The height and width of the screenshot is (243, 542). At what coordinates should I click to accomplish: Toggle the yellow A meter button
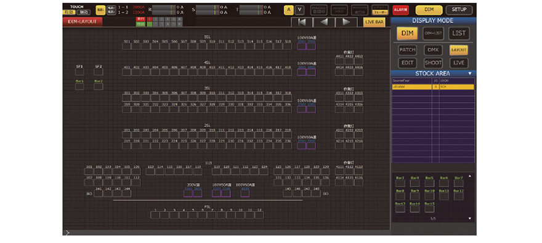click(289, 10)
